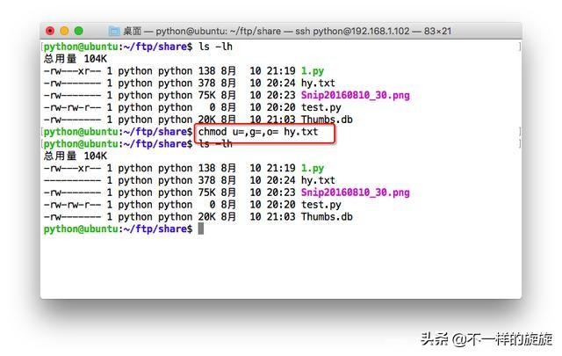
Task: Click -rw-rw-r-- permissions in second listing
Action: [x=72, y=205]
